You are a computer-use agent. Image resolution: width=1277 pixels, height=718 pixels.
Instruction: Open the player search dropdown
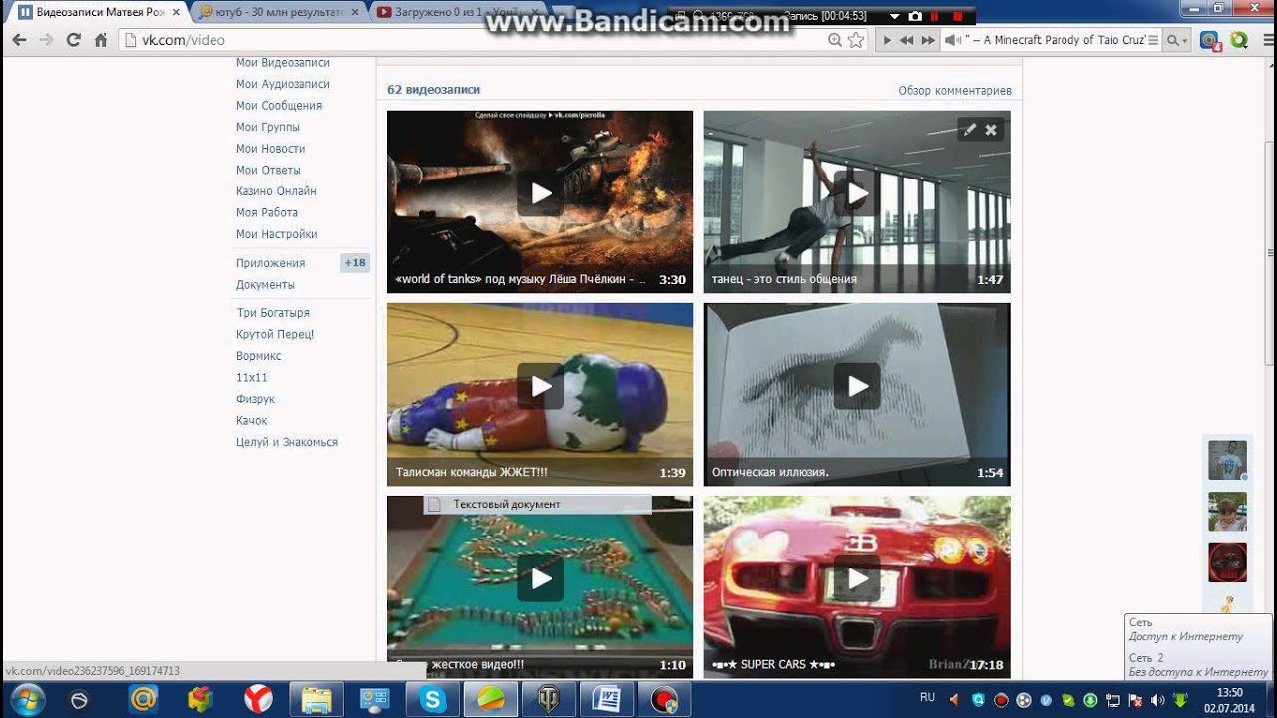(x=1178, y=40)
